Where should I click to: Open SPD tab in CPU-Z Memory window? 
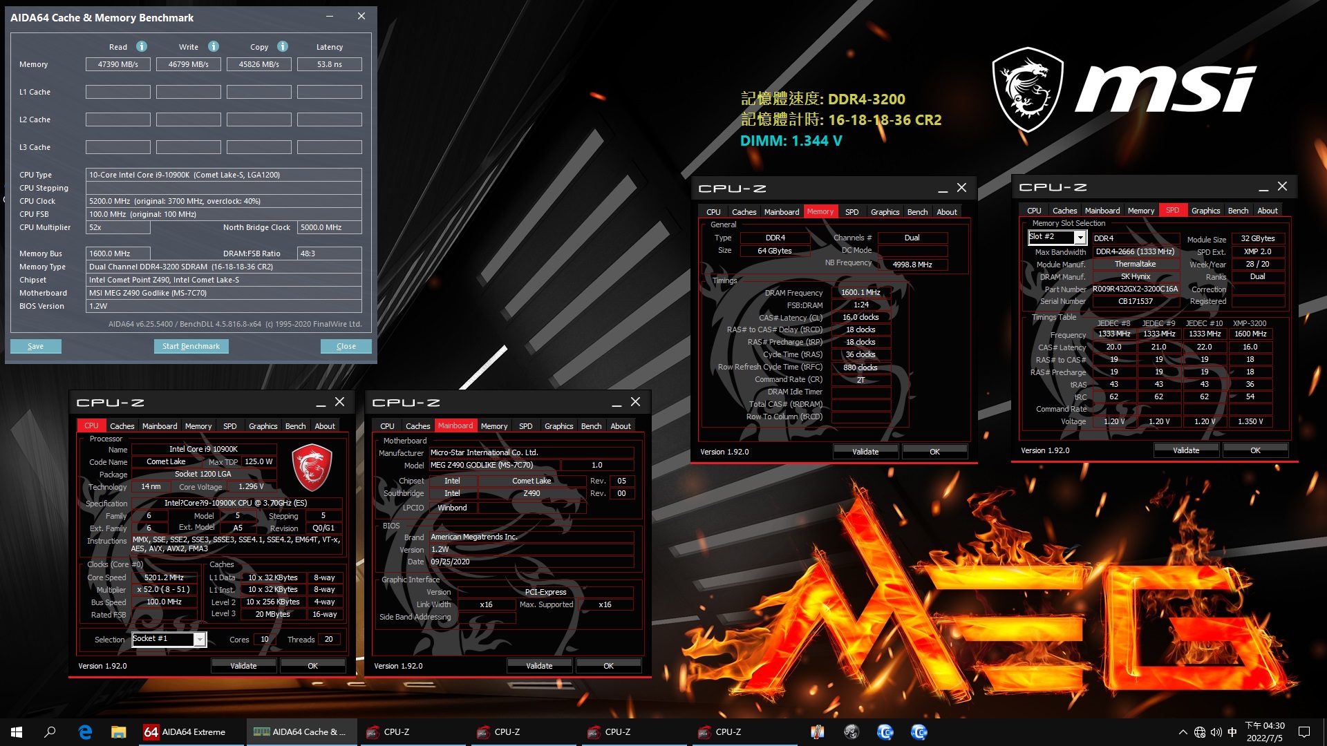coord(852,212)
